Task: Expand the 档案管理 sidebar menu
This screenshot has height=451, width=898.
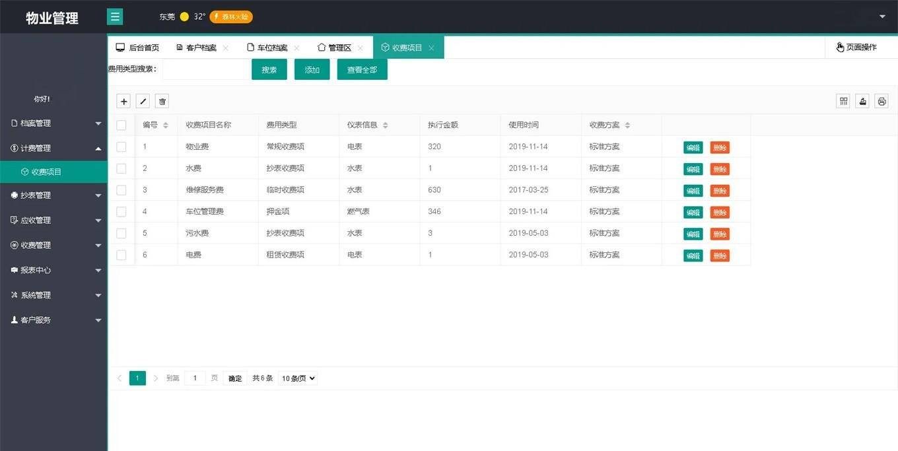Action: [53, 123]
